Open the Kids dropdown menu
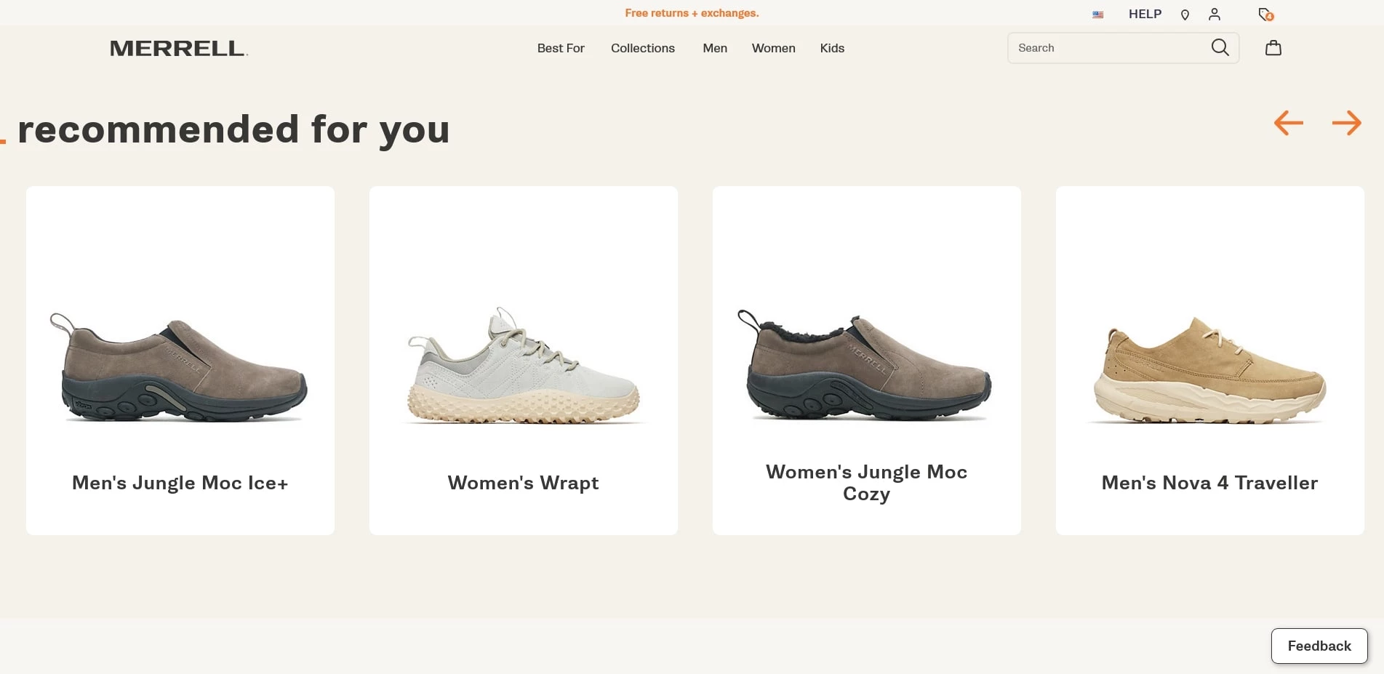The image size is (1384, 674). [832, 48]
